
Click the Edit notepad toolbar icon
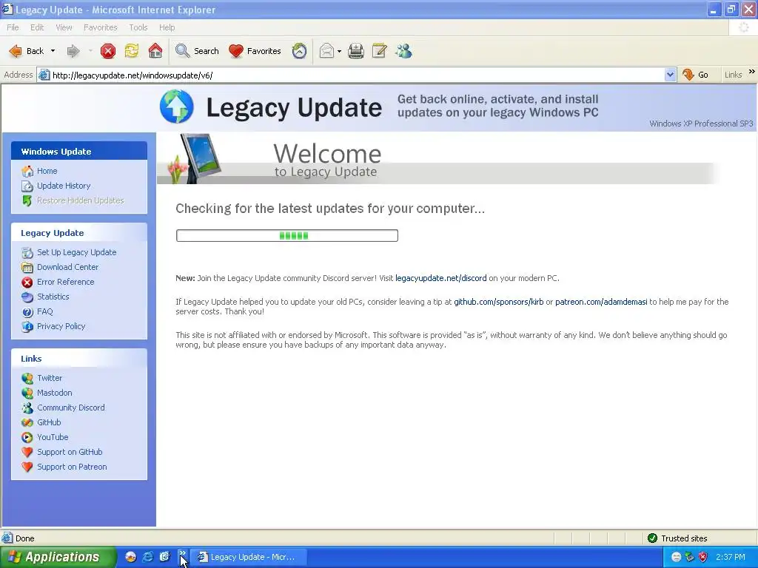coord(380,51)
